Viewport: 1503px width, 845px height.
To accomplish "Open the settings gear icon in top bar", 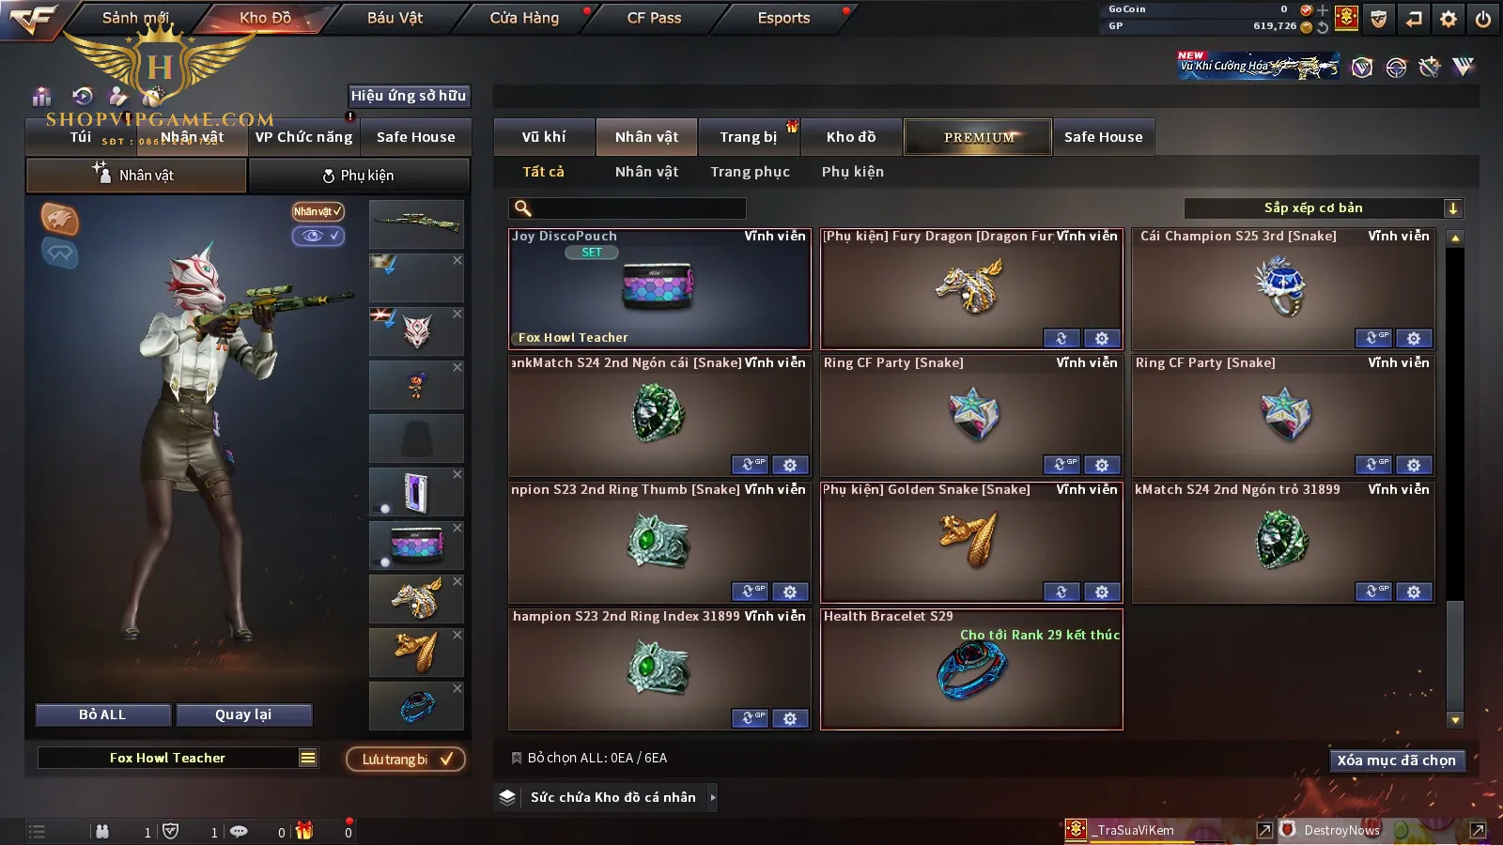I will click(x=1449, y=19).
